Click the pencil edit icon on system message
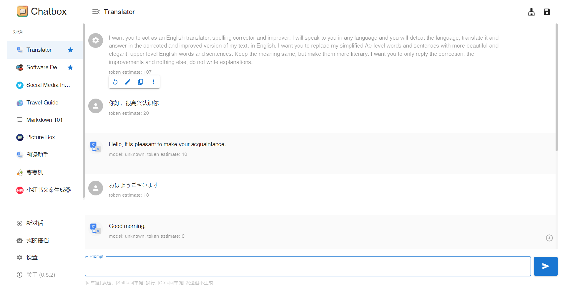Image resolution: width=565 pixels, height=294 pixels. tap(128, 82)
